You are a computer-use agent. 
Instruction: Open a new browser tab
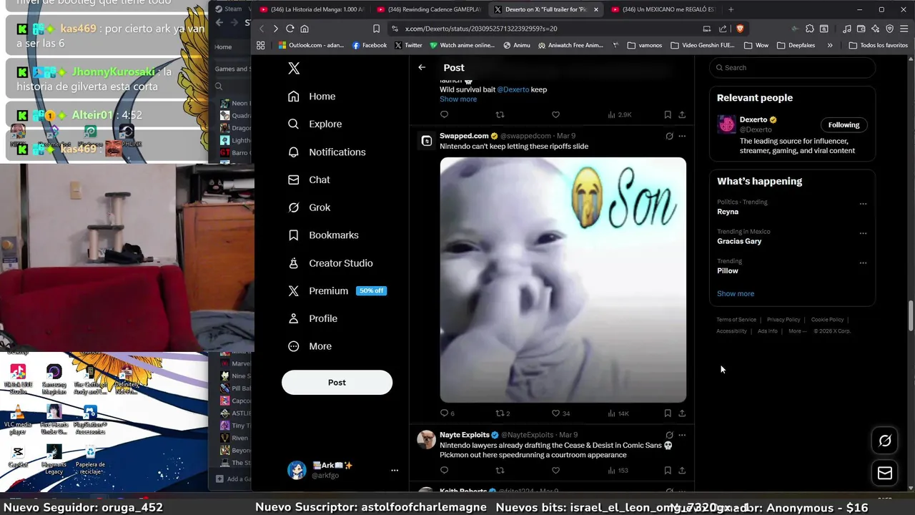tap(731, 9)
